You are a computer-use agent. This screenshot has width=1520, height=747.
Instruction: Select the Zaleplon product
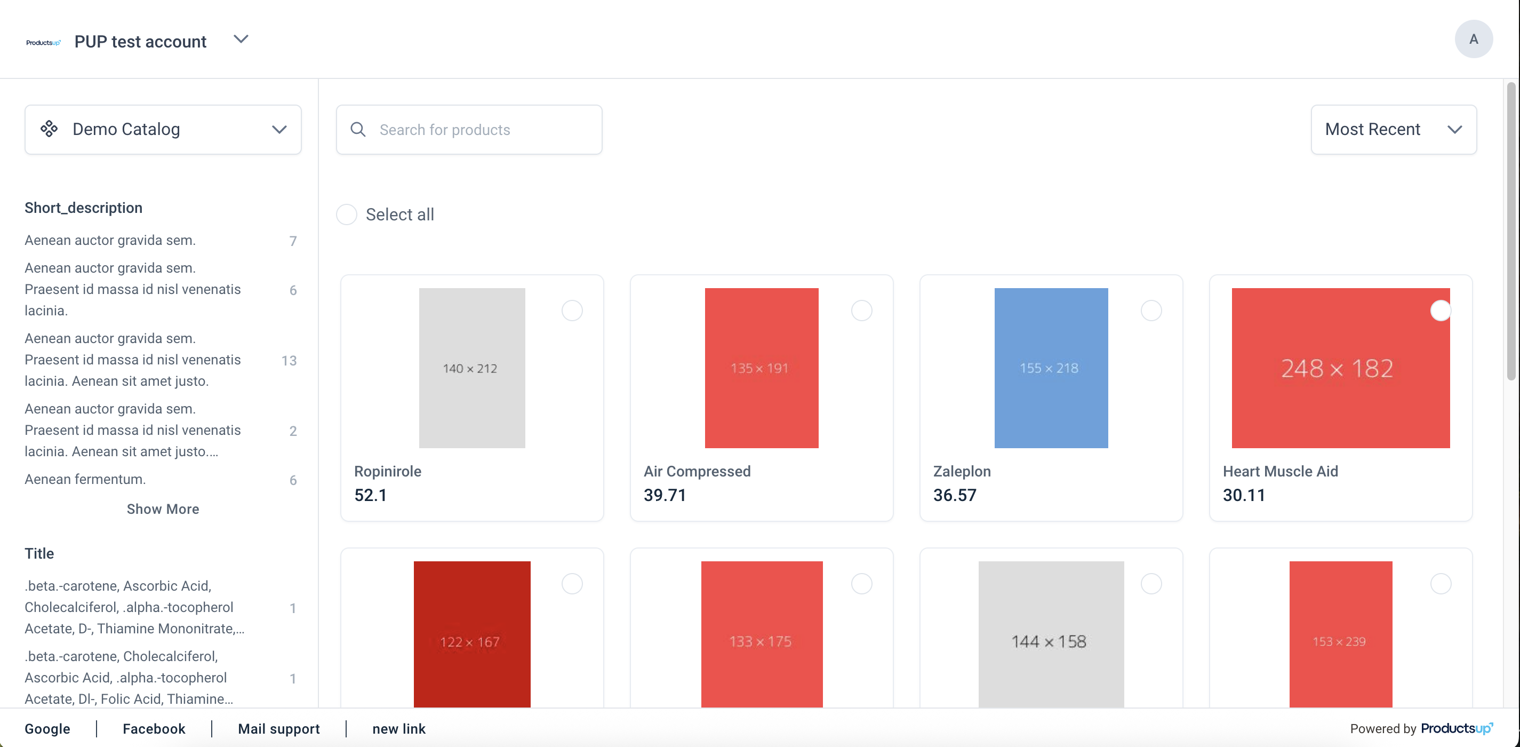click(1151, 310)
